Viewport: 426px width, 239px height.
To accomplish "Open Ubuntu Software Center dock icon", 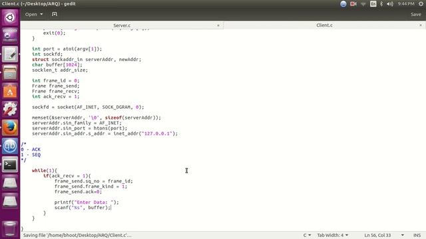I will coord(10,91).
